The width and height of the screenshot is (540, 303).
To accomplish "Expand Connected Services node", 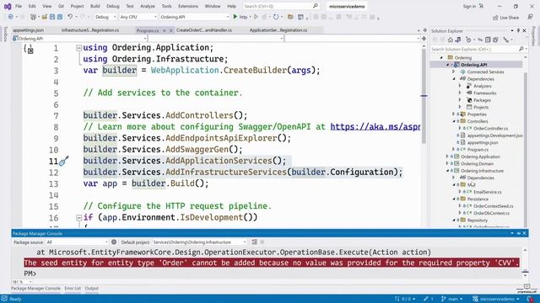I will [x=454, y=72].
